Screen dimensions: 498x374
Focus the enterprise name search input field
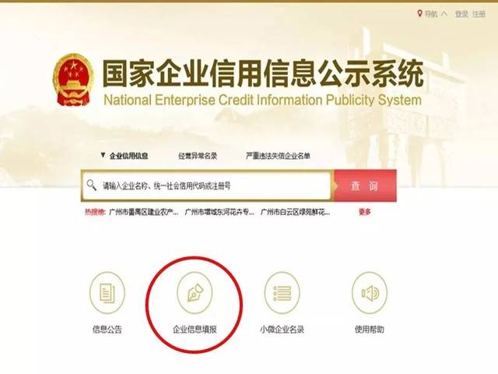(x=206, y=185)
